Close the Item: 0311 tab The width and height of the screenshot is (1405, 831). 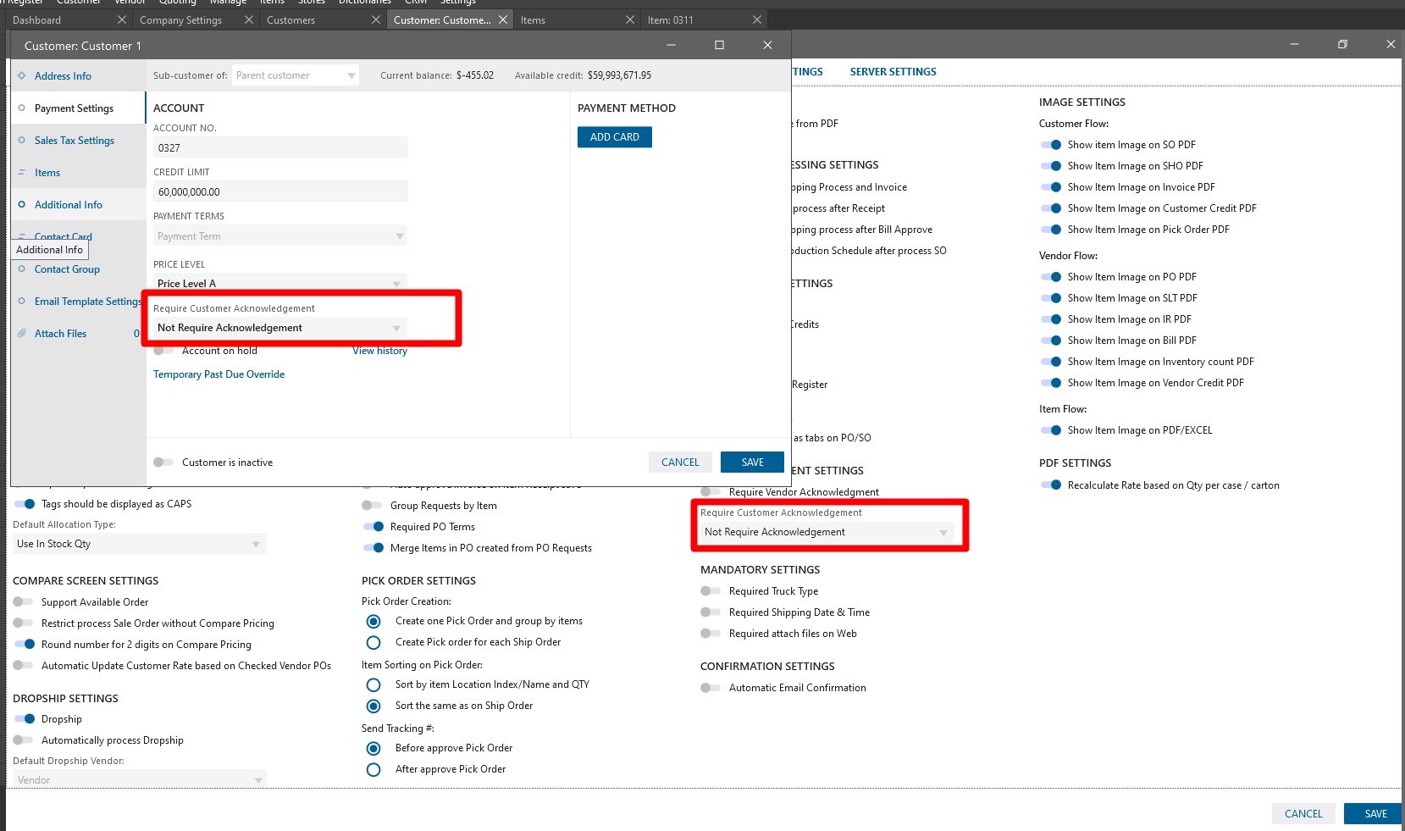757,20
